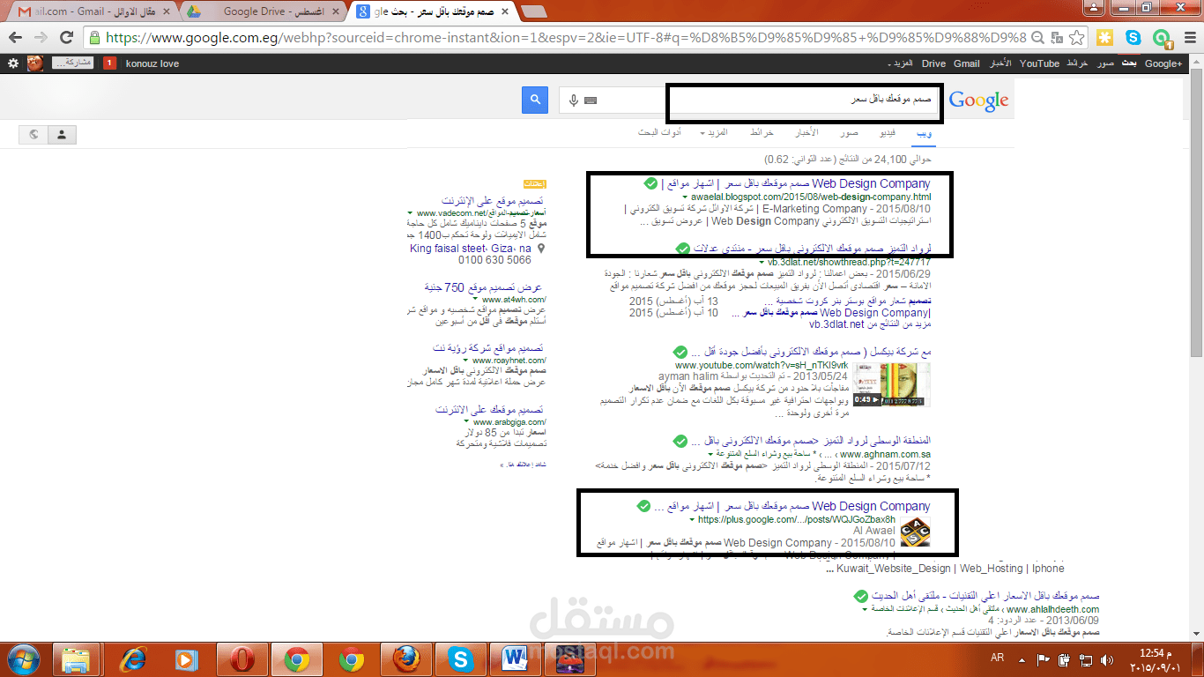Open Google+ link in the black bar
The height and width of the screenshot is (677, 1204).
tap(1163, 63)
